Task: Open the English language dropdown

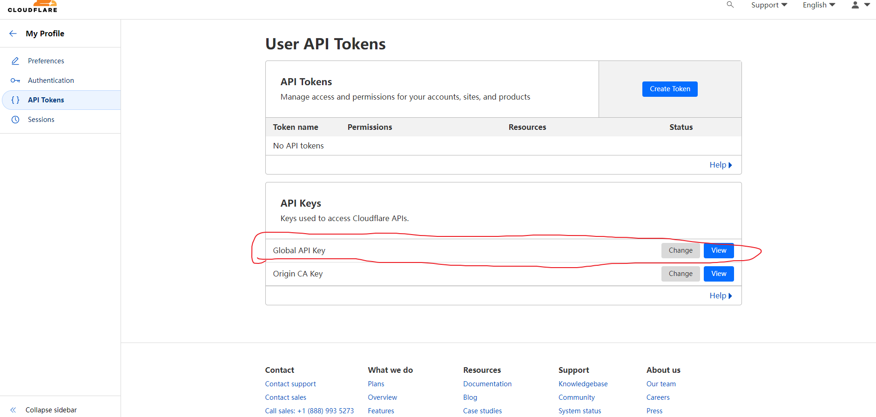Action: (x=819, y=5)
